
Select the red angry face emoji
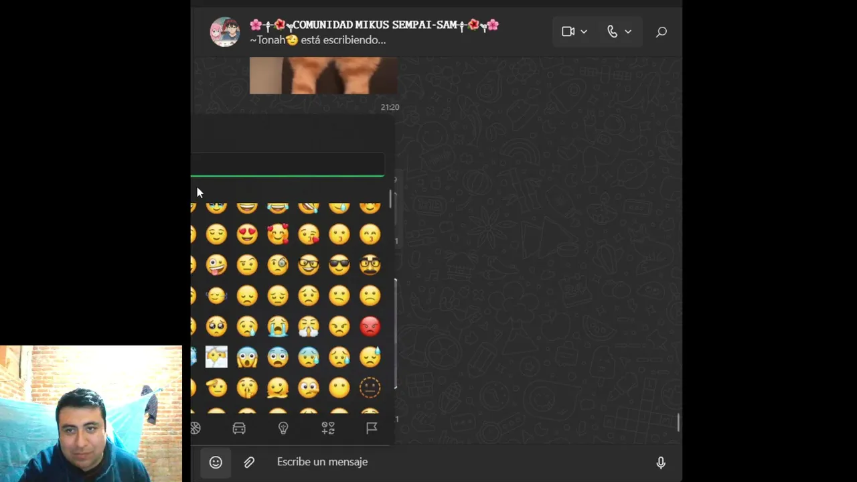point(370,327)
